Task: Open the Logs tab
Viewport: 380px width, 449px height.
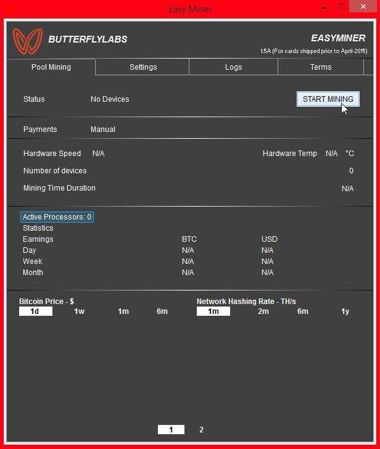Action: point(233,67)
